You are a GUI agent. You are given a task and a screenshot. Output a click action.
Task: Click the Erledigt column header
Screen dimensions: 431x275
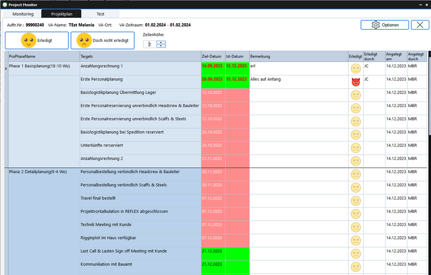pos(356,57)
